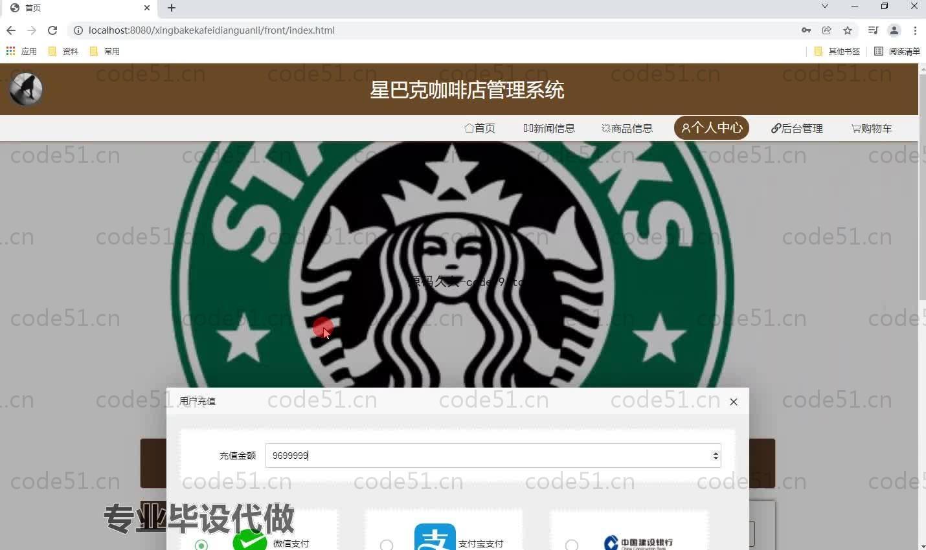Click the 中国建设银行 logo
The width and height of the screenshot is (926, 550).
coord(638,542)
